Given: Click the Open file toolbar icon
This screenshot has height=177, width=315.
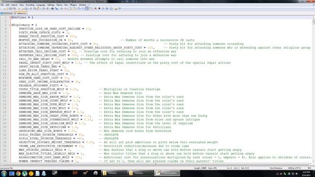Looking at the screenshot, I should click(7, 9).
